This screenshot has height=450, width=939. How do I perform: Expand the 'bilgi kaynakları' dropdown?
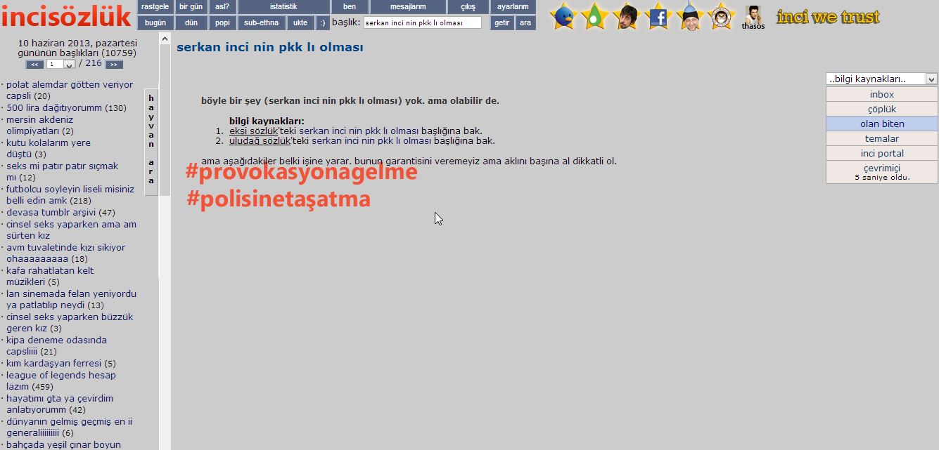(881, 79)
